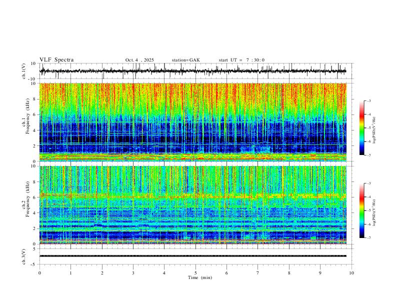
Task: Click the ch.1 waveform trace
Action: pos(193,71)
